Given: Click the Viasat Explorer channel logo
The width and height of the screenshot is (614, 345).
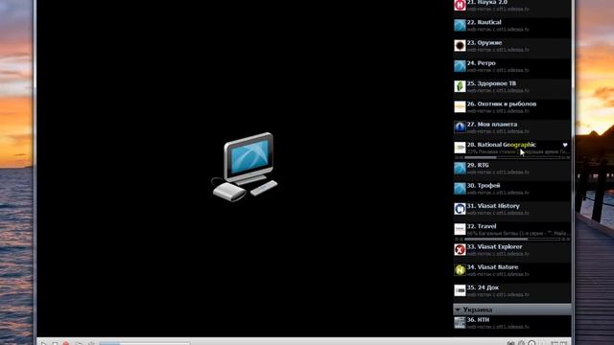Looking at the screenshot, I should 460,249.
